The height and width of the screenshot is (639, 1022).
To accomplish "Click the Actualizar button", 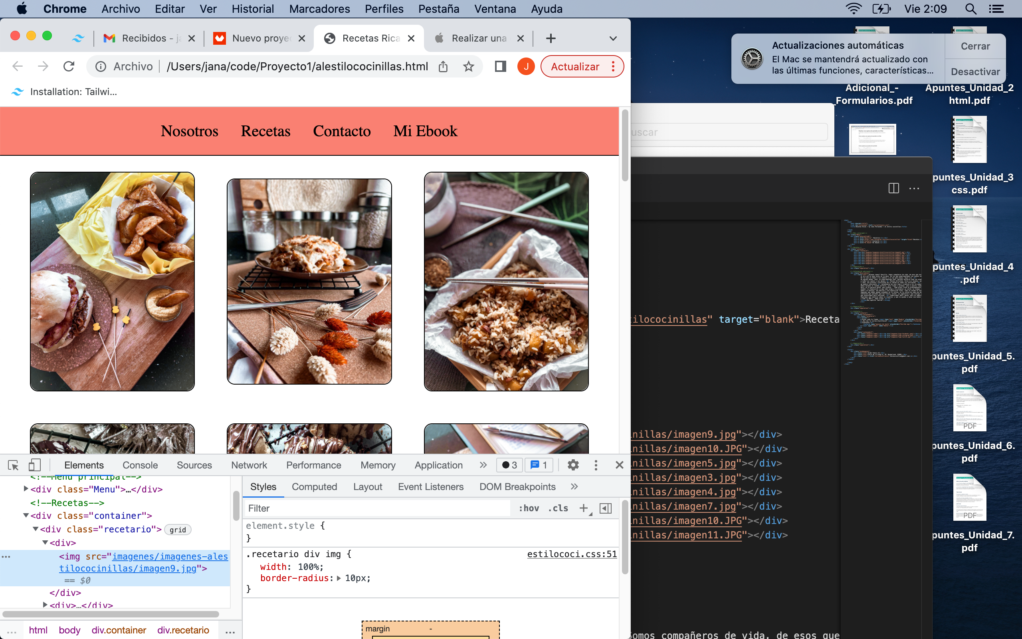I will pyautogui.click(x=575, y=66).
